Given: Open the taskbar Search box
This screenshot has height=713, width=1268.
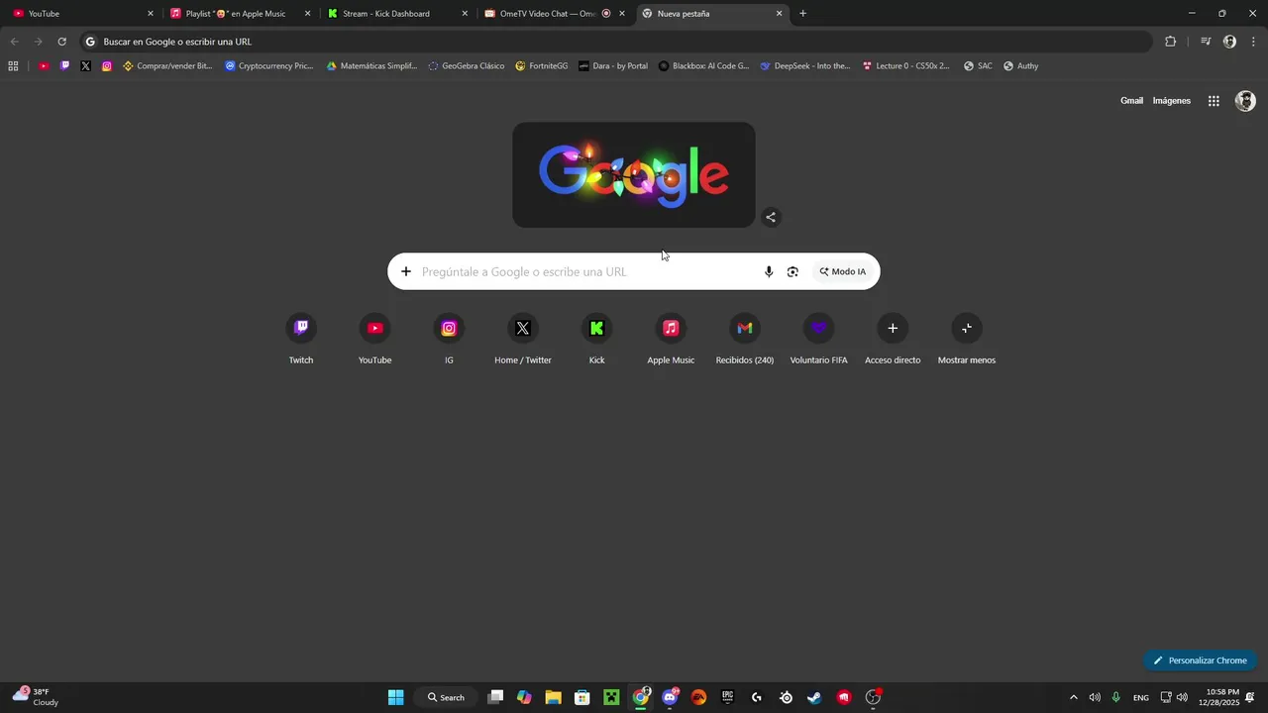Looking at the screenshot, I should coord(446,697).
